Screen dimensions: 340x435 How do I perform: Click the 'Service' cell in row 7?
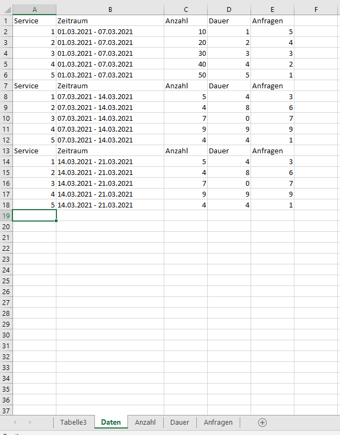tap(35, 86)
